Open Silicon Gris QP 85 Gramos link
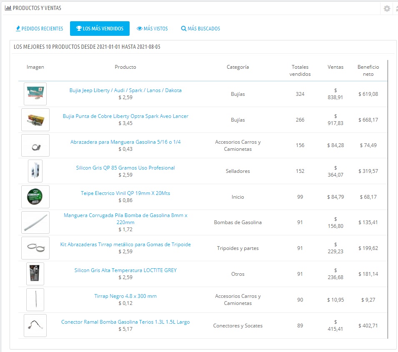Screen dimensions: 398x352 [125, 168]
